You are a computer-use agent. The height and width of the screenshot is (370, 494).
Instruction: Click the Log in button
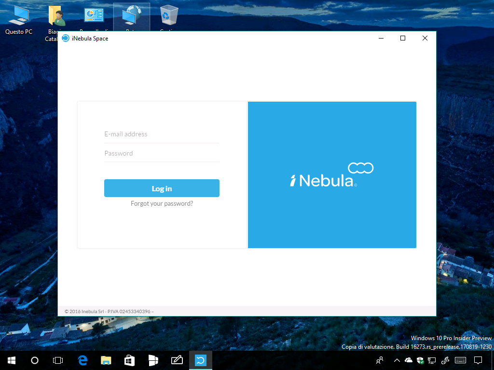[x=162, y=188]
